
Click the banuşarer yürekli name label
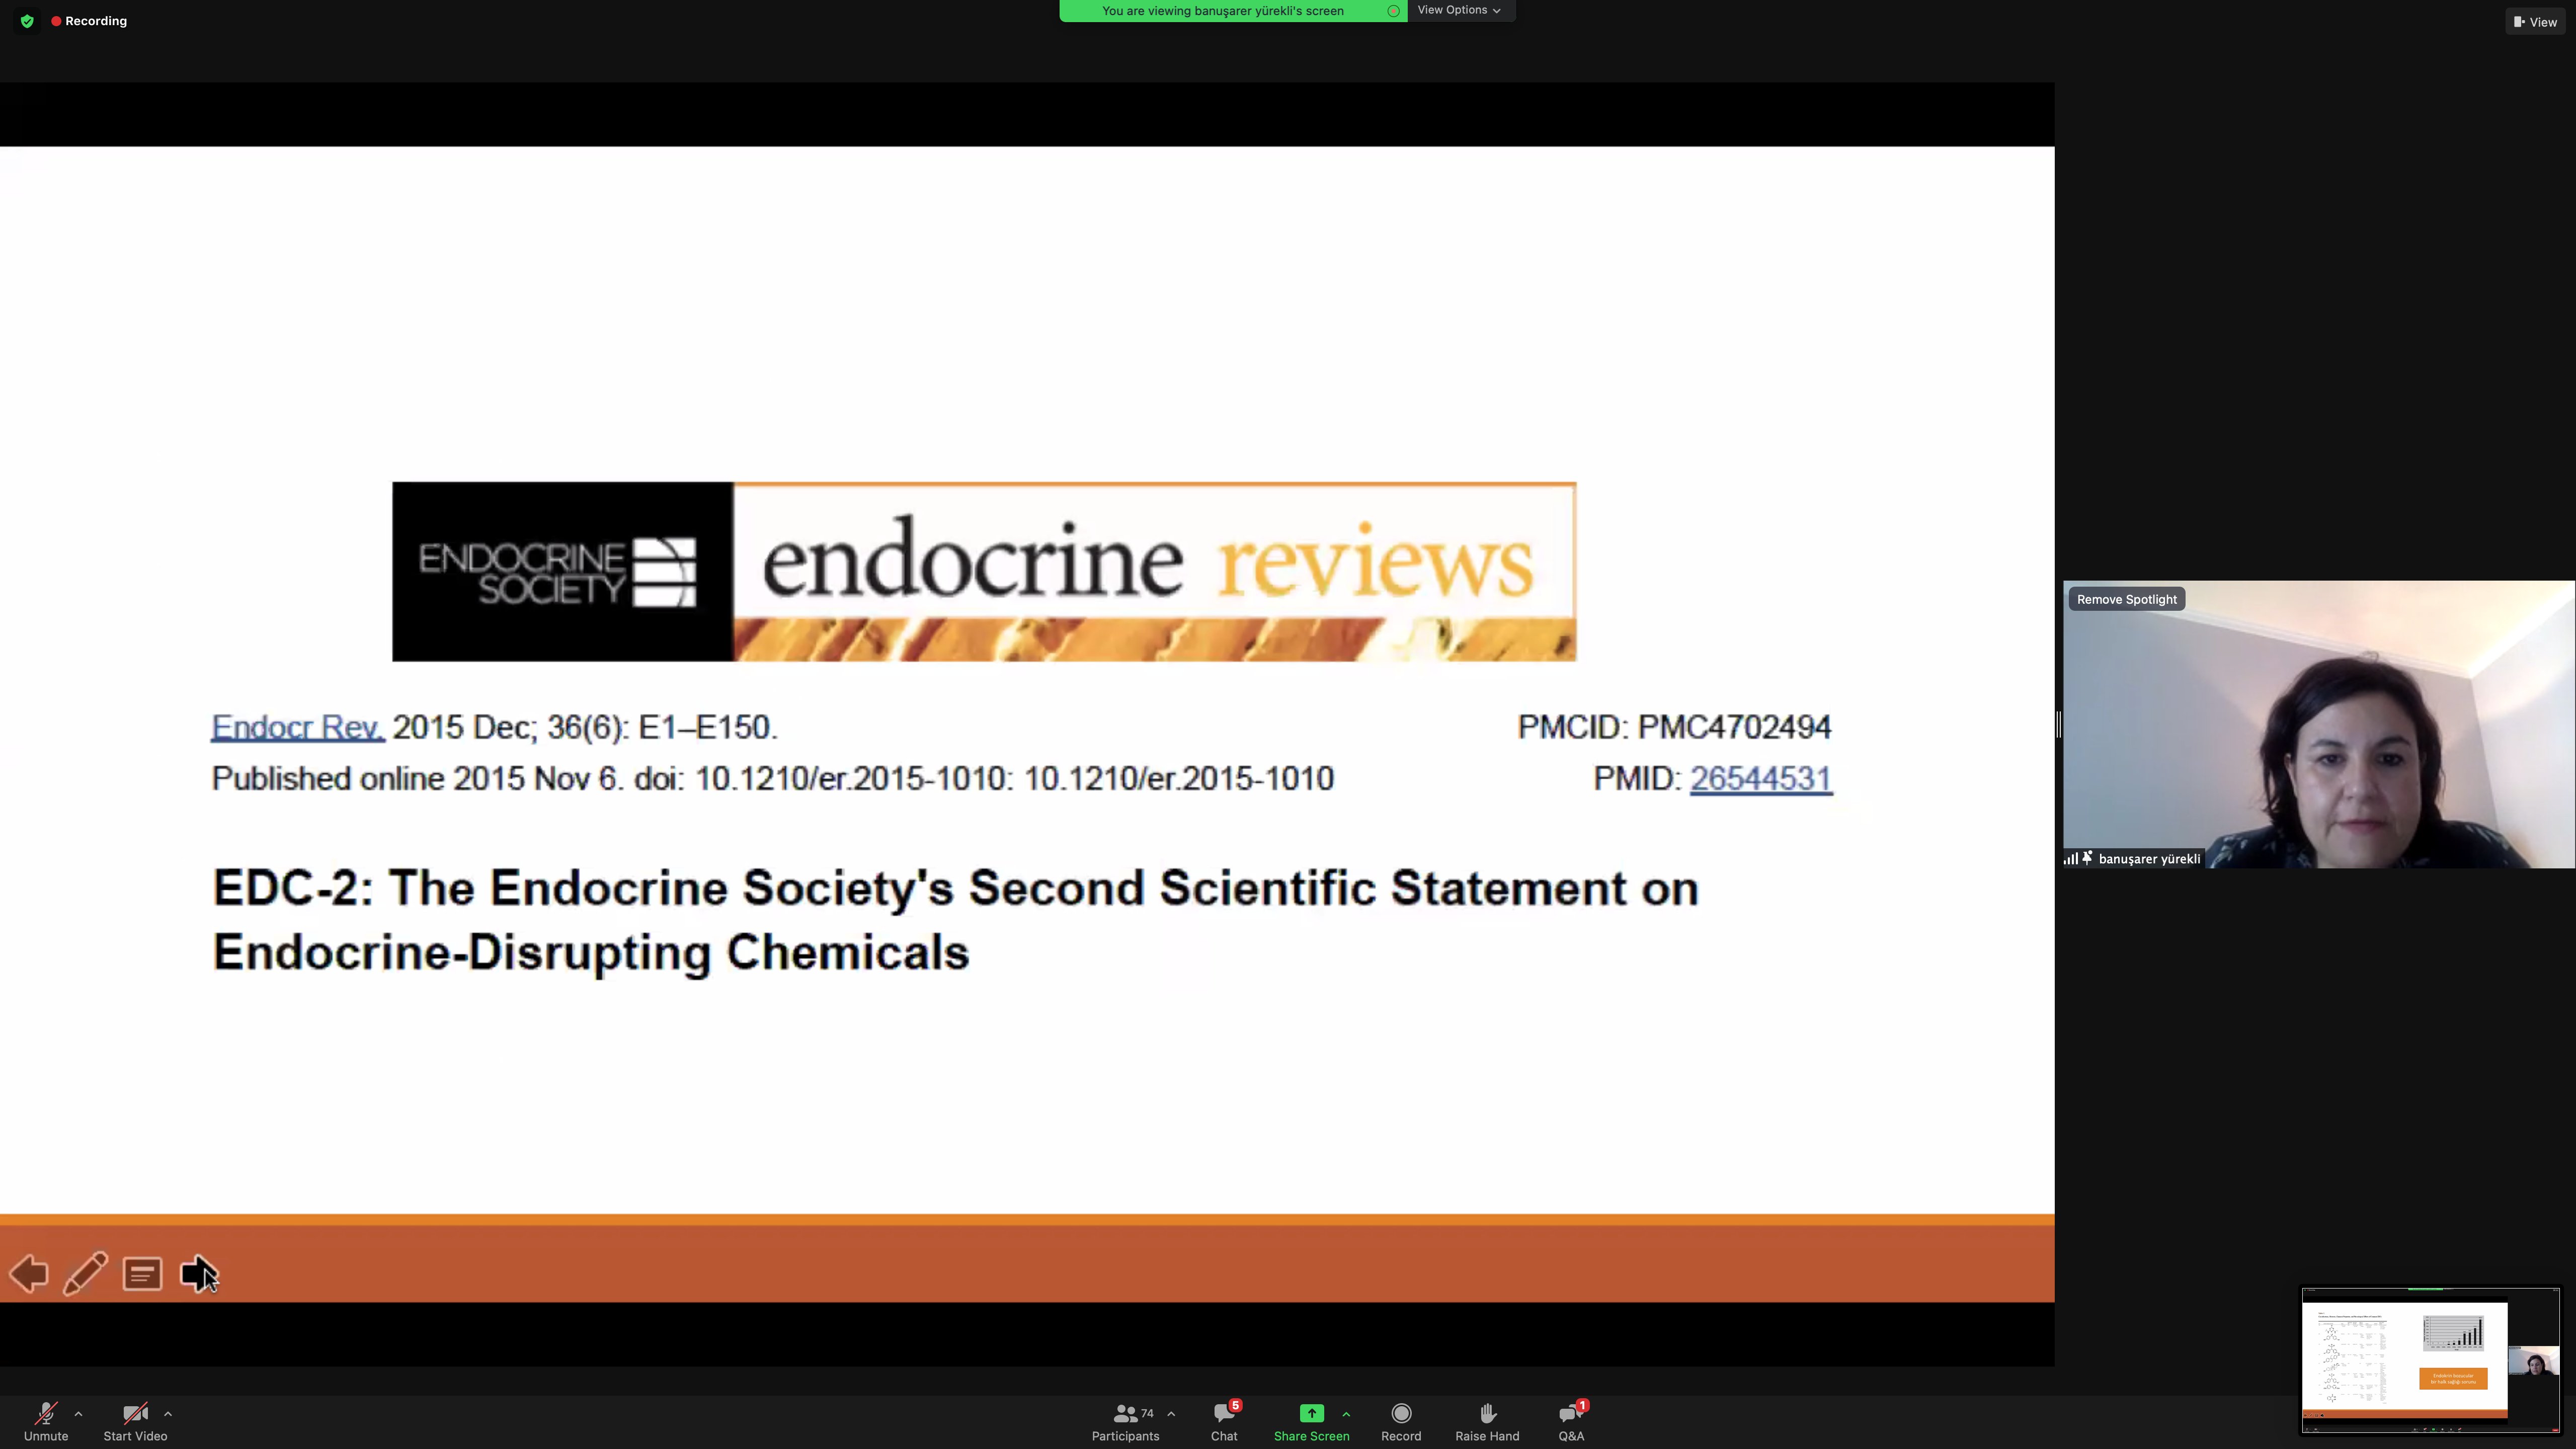tap(2149, 859)
